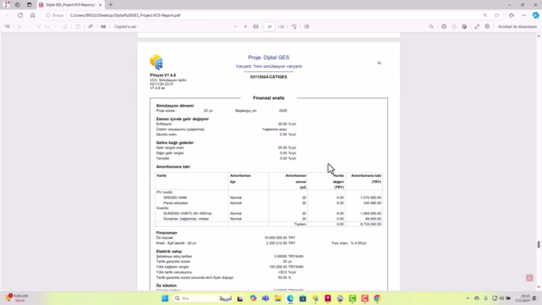The height and width of the screenshot is (305, 542).
Task: Open find in PDF search
Action: pyautogui.click(x=431, y=26)
